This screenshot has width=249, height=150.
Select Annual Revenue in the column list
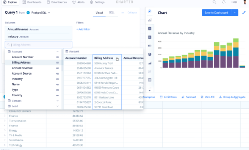coord(34,68)
